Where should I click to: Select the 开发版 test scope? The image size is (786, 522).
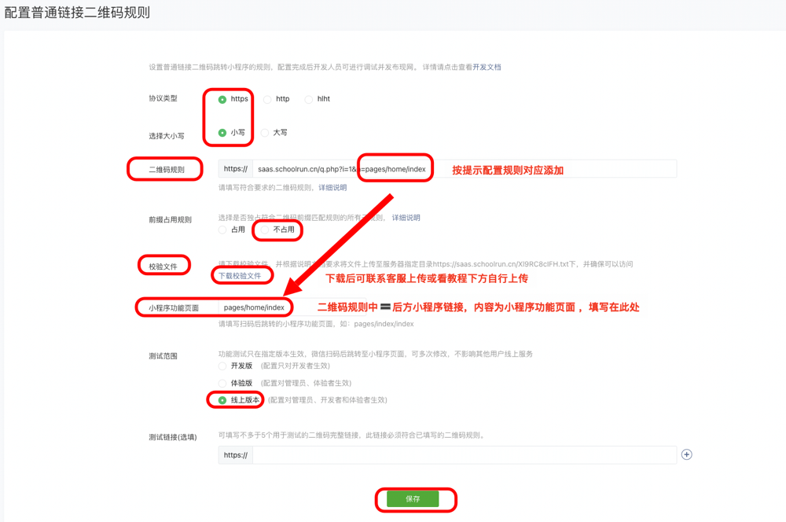click(x=222, y=366)
